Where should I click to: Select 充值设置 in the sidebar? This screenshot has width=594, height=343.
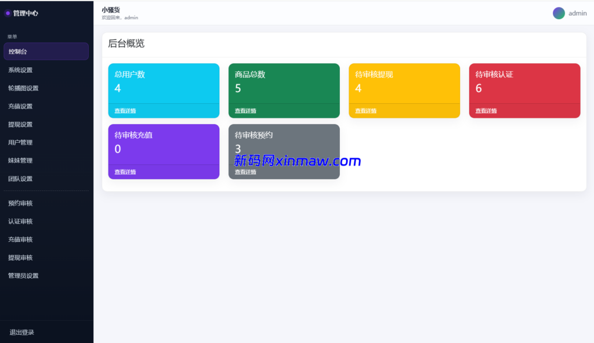pyautogui.click(x=46, y=106)
